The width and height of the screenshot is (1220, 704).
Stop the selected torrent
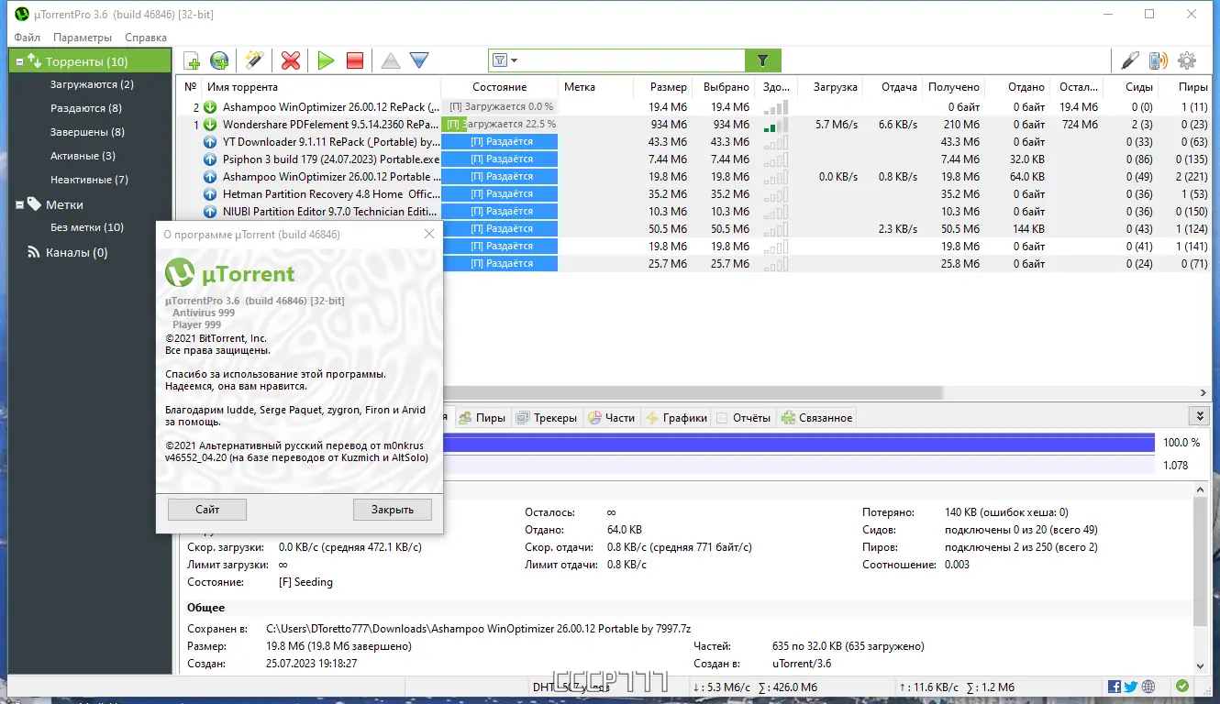tap(354, 60)
